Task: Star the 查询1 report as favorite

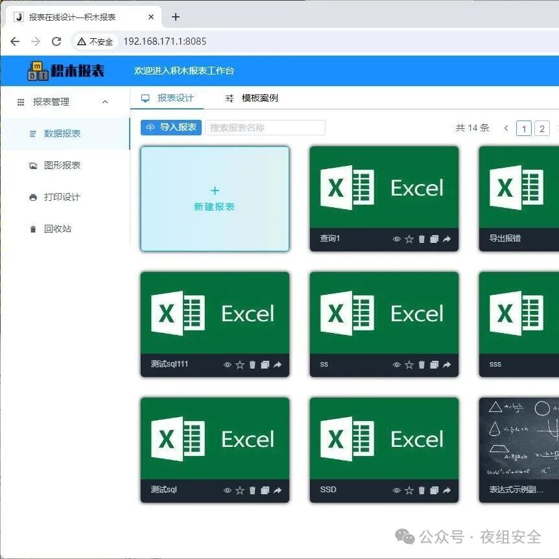Action: point(409,239)
